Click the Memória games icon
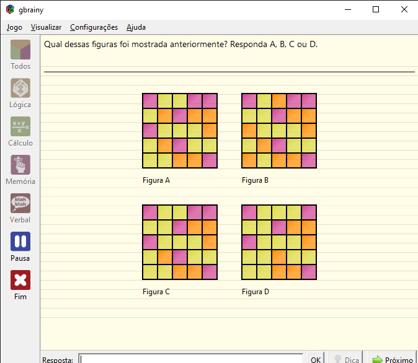418x363 pixels. [x=20, y=165]
